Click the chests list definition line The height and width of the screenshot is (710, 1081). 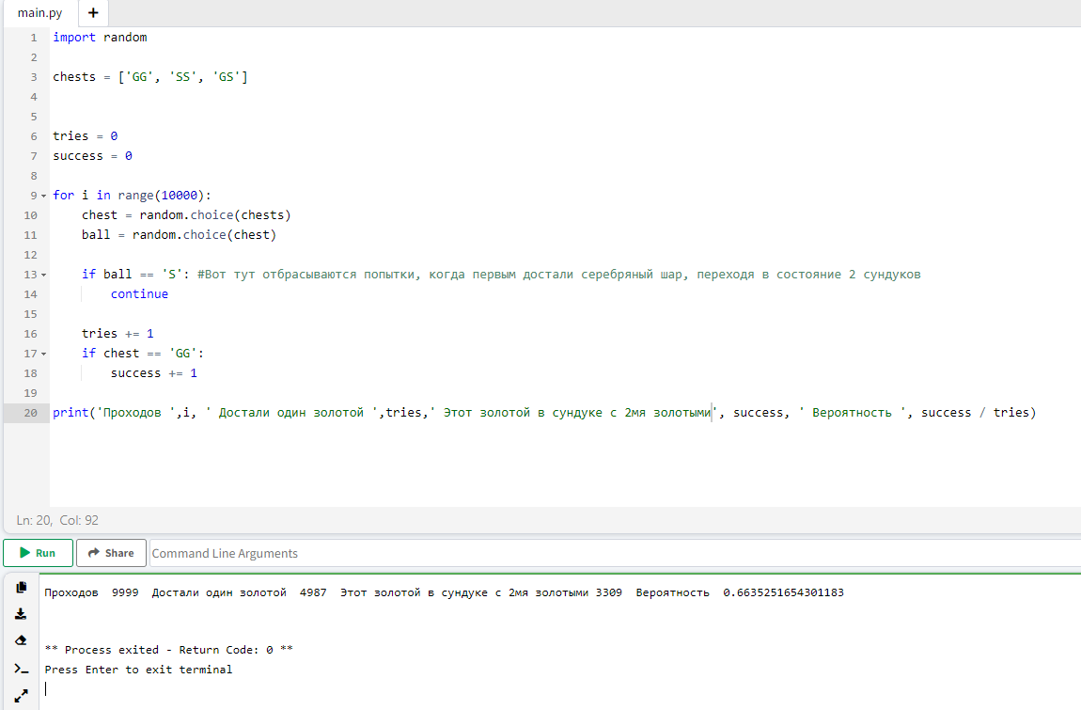pos(150,77)
